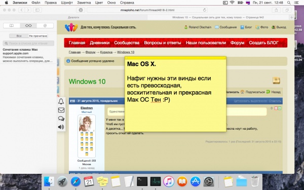304x190 pixels.
Task: Select the 'Все' reading list filter
Action: 19,36
